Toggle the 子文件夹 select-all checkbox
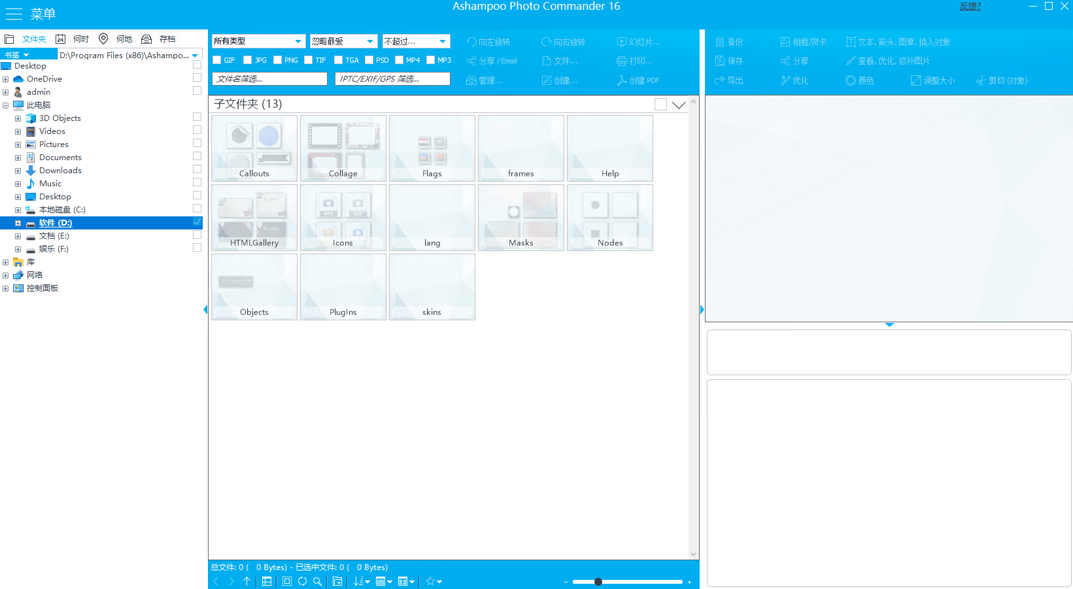 pyautogui.click(x=660, y=105)
